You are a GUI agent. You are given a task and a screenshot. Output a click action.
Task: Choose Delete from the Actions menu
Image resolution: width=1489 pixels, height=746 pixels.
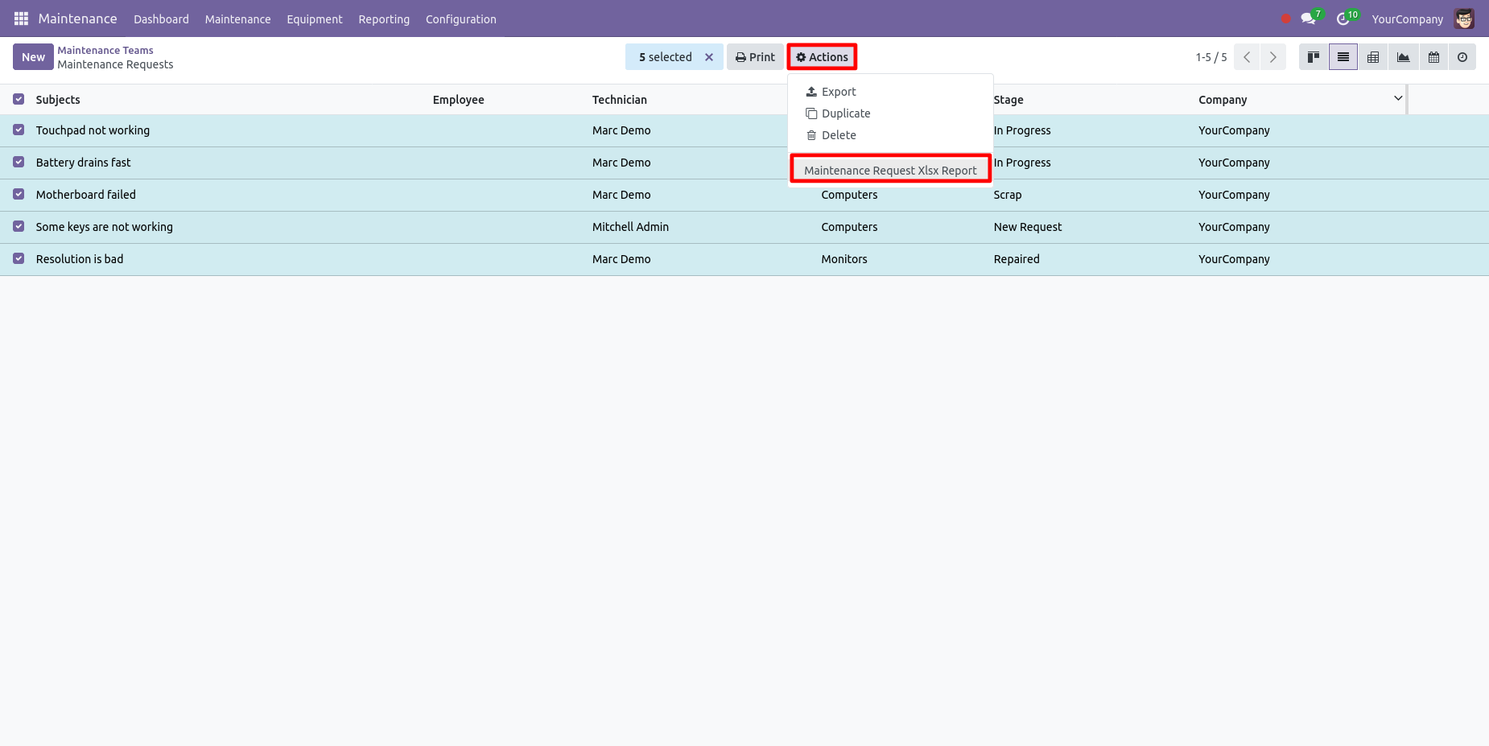coord(890,135)
